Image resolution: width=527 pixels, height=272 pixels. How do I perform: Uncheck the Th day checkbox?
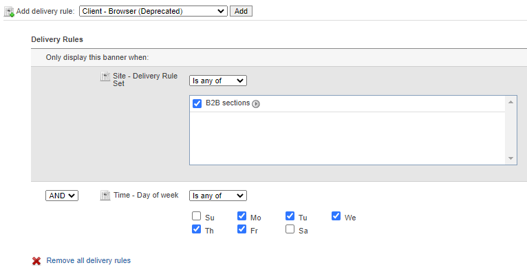[x=196, y=229]
